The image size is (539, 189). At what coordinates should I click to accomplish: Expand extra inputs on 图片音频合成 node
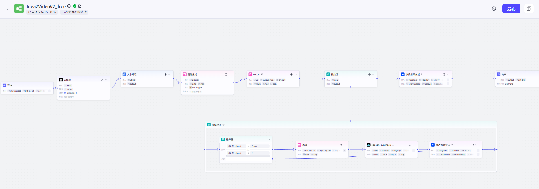coord(478,151)
